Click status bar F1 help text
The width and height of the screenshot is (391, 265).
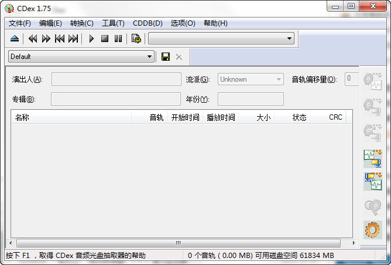click(x=76, y=255)
